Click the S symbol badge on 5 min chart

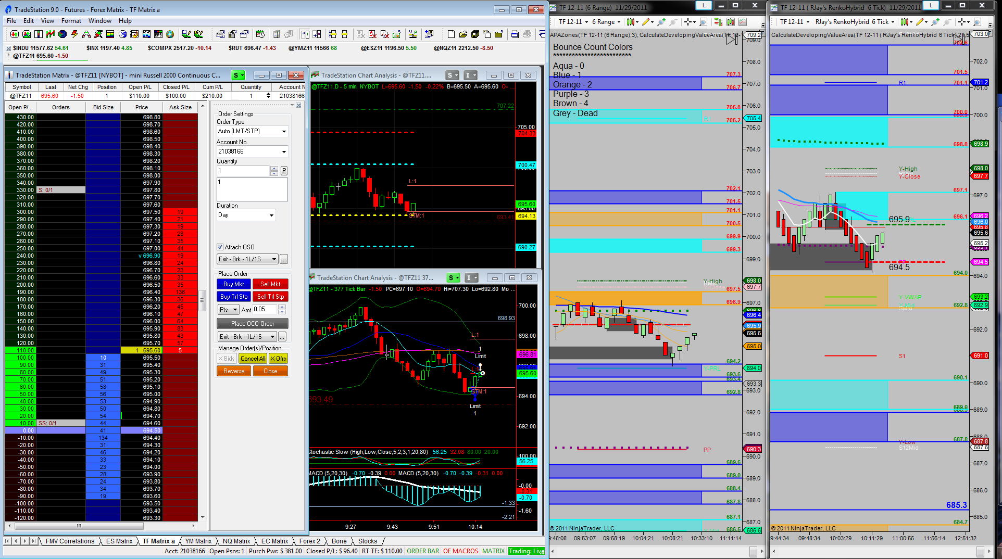[x=452, y=75]
